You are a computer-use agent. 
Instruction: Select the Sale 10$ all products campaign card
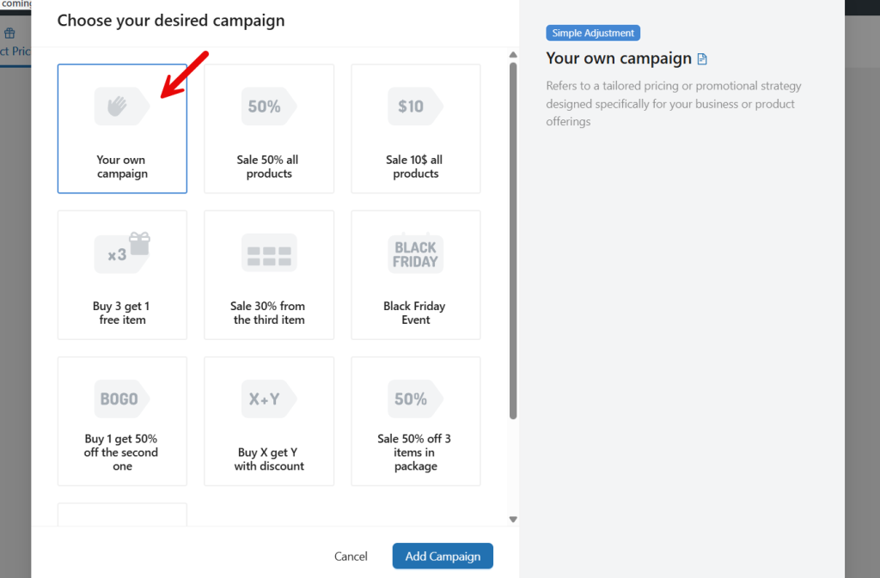[x=415, y=129]
